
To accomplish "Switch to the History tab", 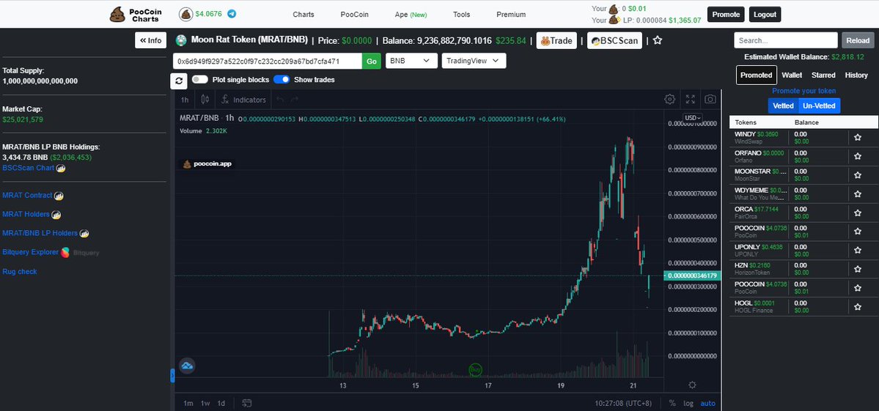I will [x=856, y=75].
